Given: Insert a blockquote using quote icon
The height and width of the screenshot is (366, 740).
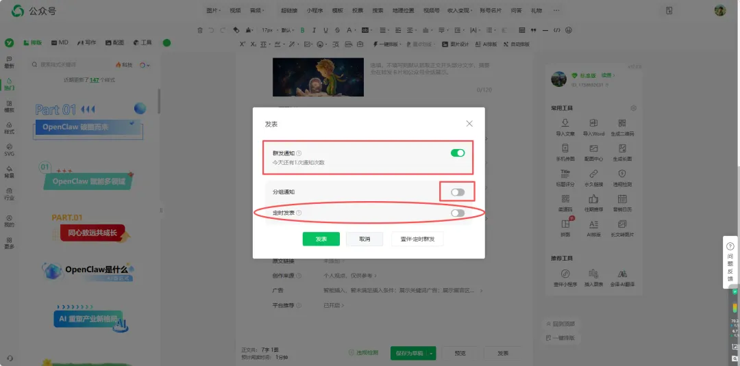Looking at the screenshot, I should [x=534, y=30].
